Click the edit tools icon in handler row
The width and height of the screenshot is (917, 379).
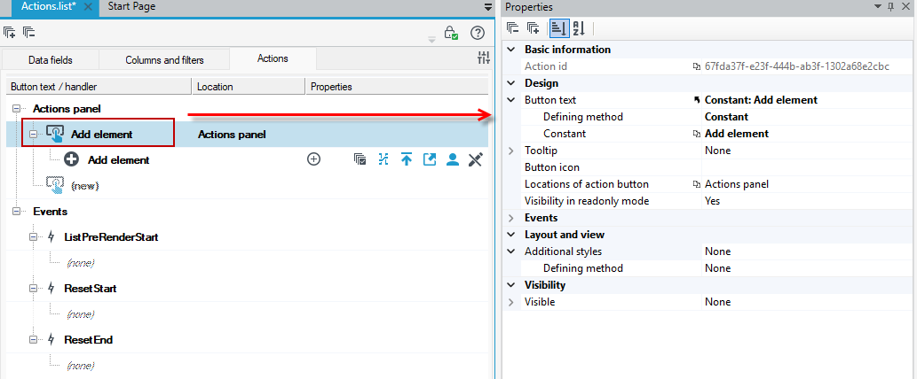pos(475,159)
